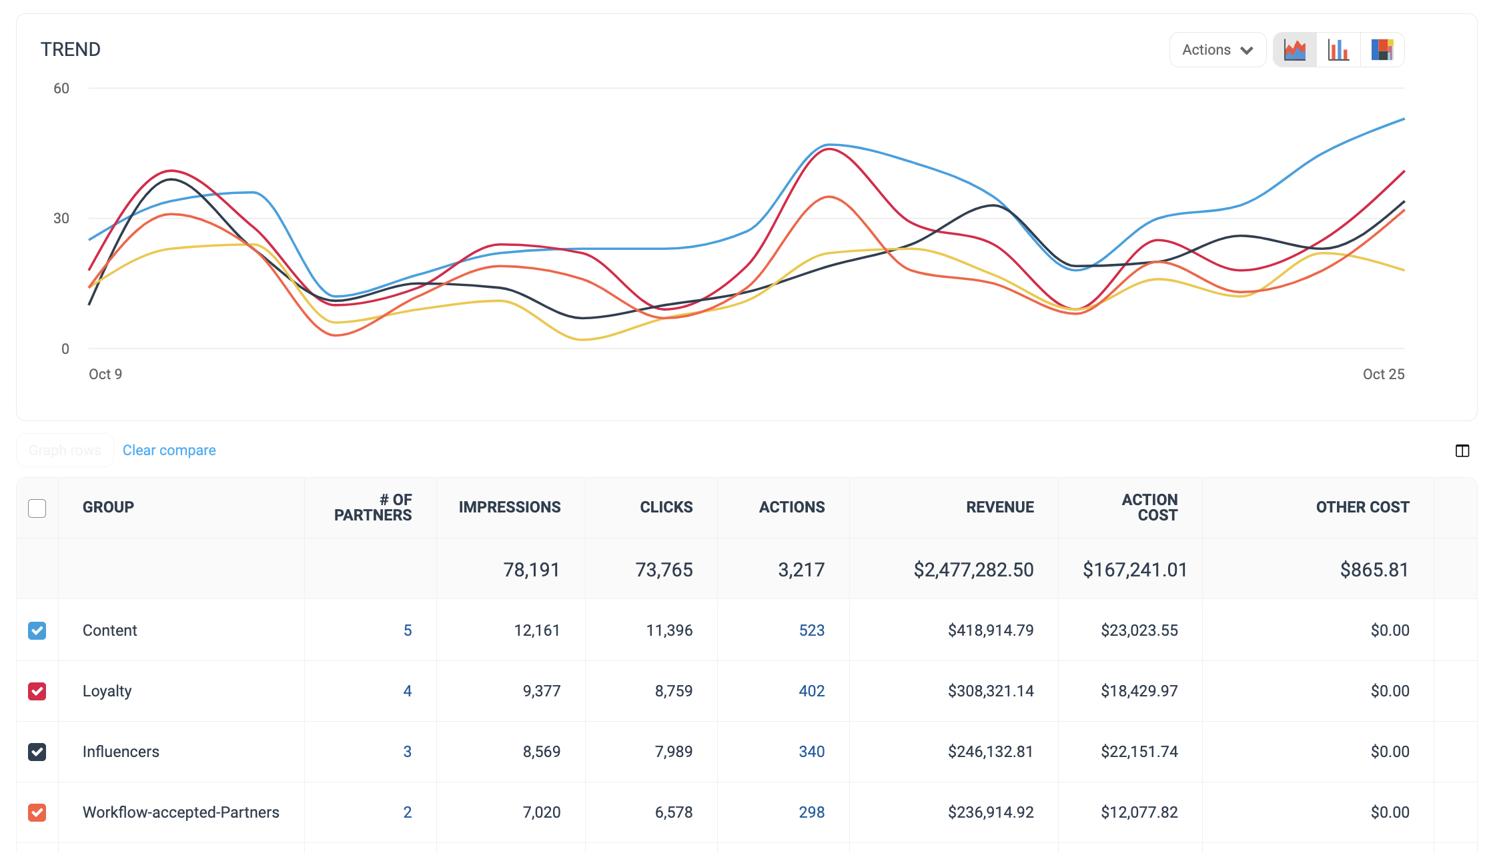Click Content impressions 12,161

pyautogui.click(x=537, y=630)
